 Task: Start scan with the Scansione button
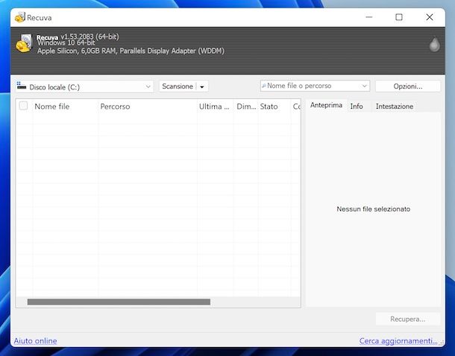[178, 86]
